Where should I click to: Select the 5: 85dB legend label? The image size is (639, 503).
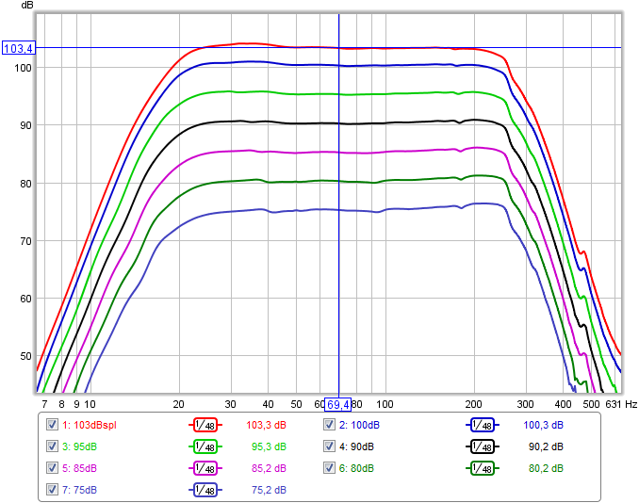coord(79,468)
